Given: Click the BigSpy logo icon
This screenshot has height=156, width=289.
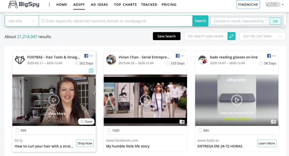Looking at the screenshot, I should pos(13,5).
